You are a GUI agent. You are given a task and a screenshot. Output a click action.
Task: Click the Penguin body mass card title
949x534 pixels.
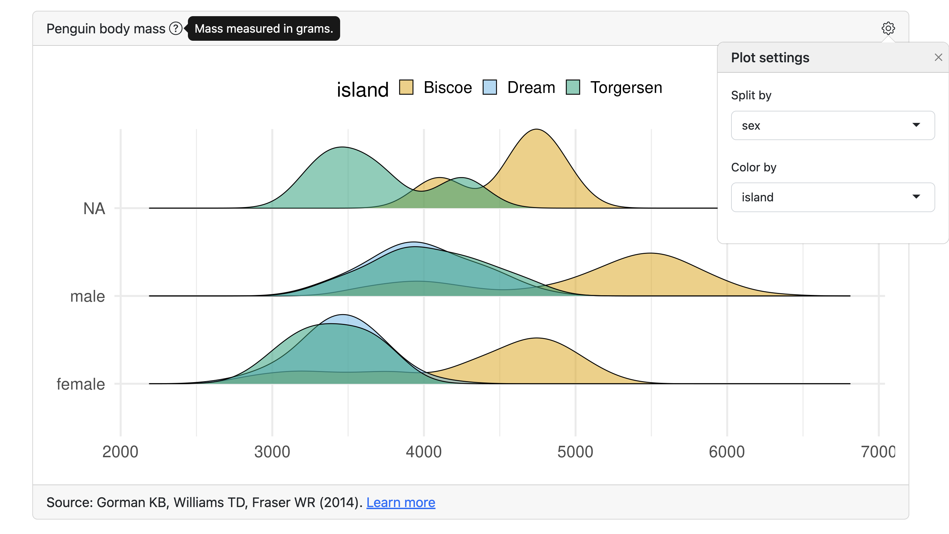(106, 29)
